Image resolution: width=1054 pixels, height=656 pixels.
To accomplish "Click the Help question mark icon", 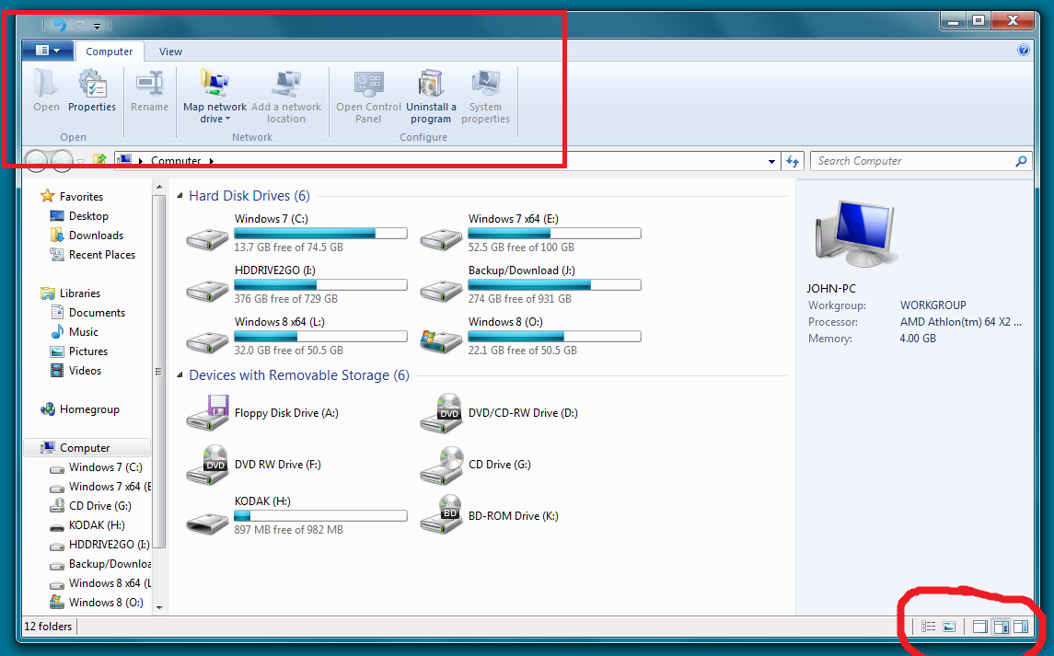I will tap(1024, 50).
